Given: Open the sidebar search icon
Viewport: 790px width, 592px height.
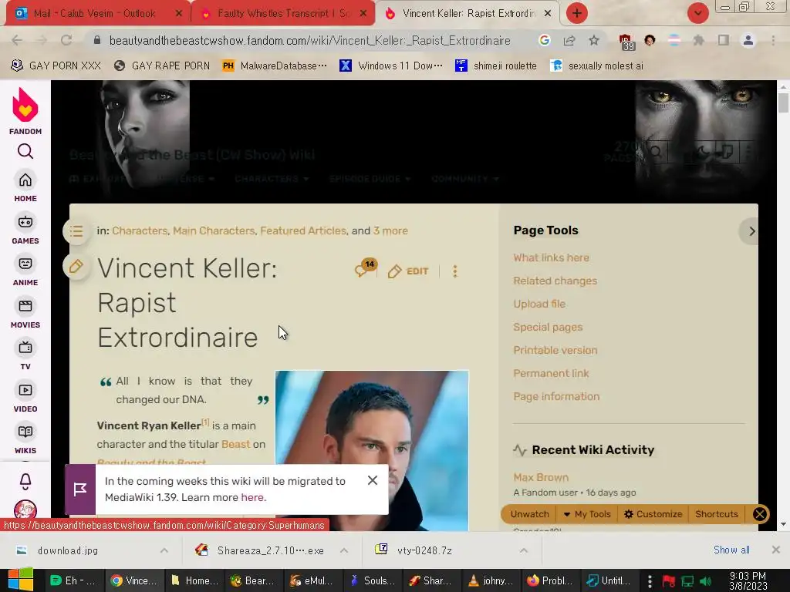Looking at the screenshot, I should tap(25, 151).
